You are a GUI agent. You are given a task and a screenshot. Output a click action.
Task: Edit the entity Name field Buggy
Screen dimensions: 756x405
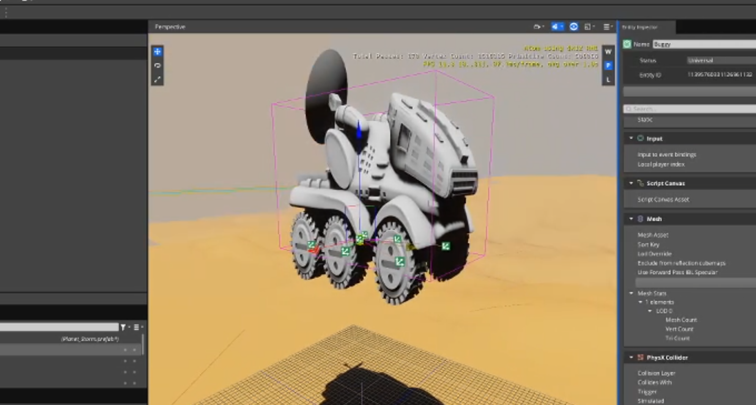coord(704,44)
